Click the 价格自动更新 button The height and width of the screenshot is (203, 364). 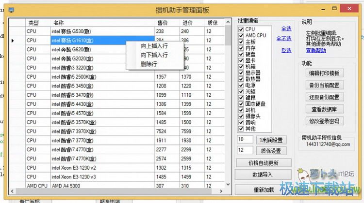(264, 163)
